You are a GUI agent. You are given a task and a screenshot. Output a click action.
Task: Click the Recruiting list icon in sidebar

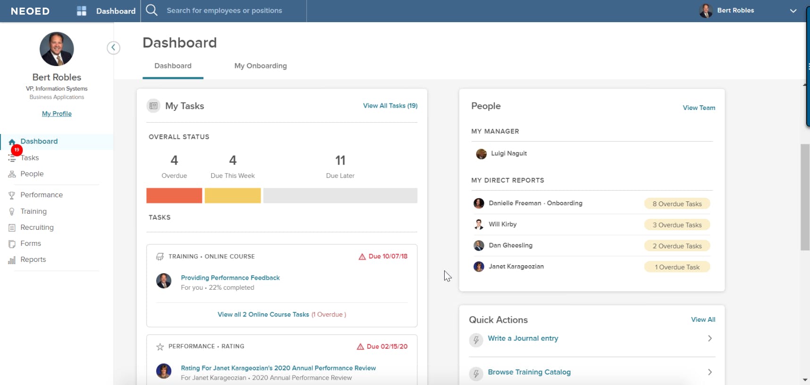click(x=12, y=228)
